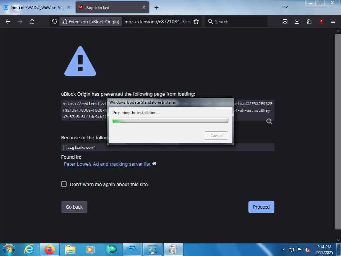
Task: Launch Internet Explorer from the taskbar
Action: click(29, 249)
